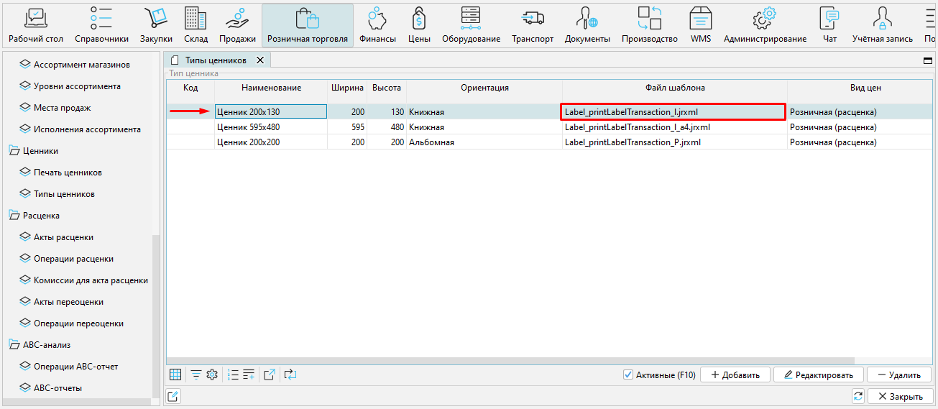Image resolution: width=938 pixels, height=409 pixels.
Task: Toggle the Активные (F10) checkbox
Action: pyautogui.click(x=628, y=374)
